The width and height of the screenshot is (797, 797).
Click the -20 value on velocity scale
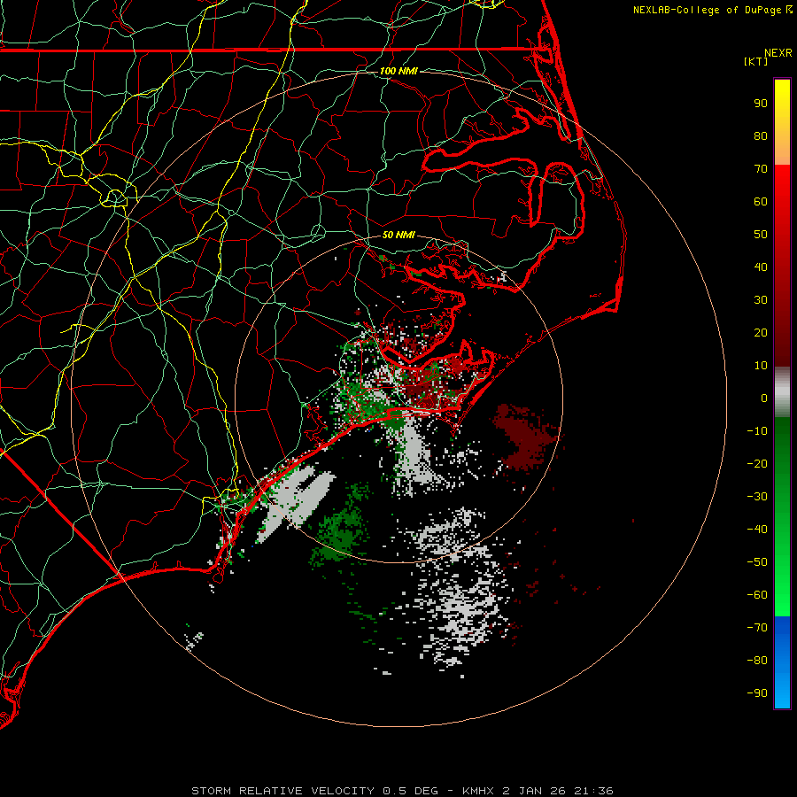757,463
